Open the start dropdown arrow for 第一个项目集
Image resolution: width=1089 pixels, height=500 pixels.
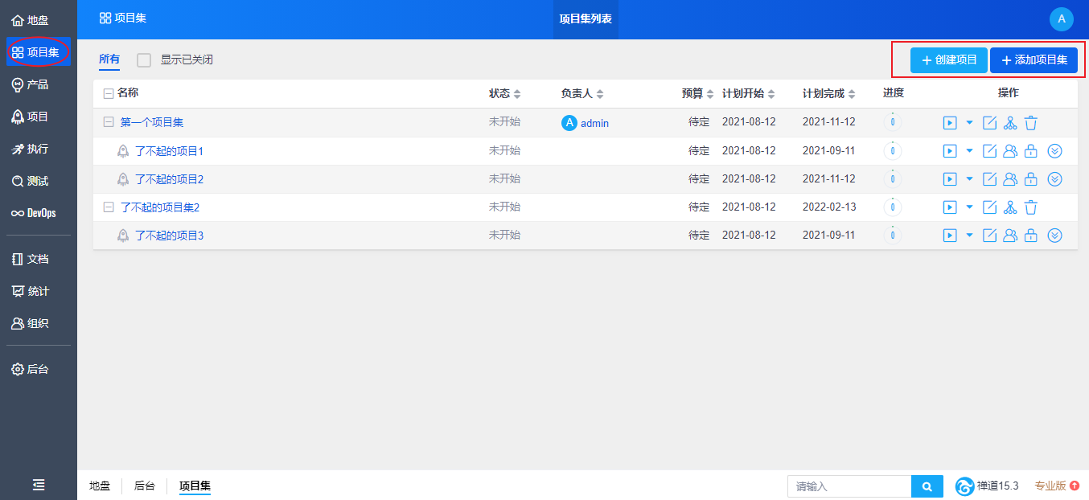[x=969, y=123]
